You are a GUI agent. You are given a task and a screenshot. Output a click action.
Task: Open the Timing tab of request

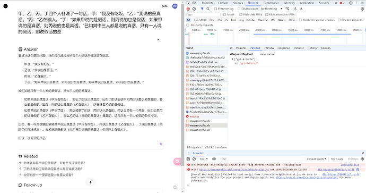coord(312,48)
